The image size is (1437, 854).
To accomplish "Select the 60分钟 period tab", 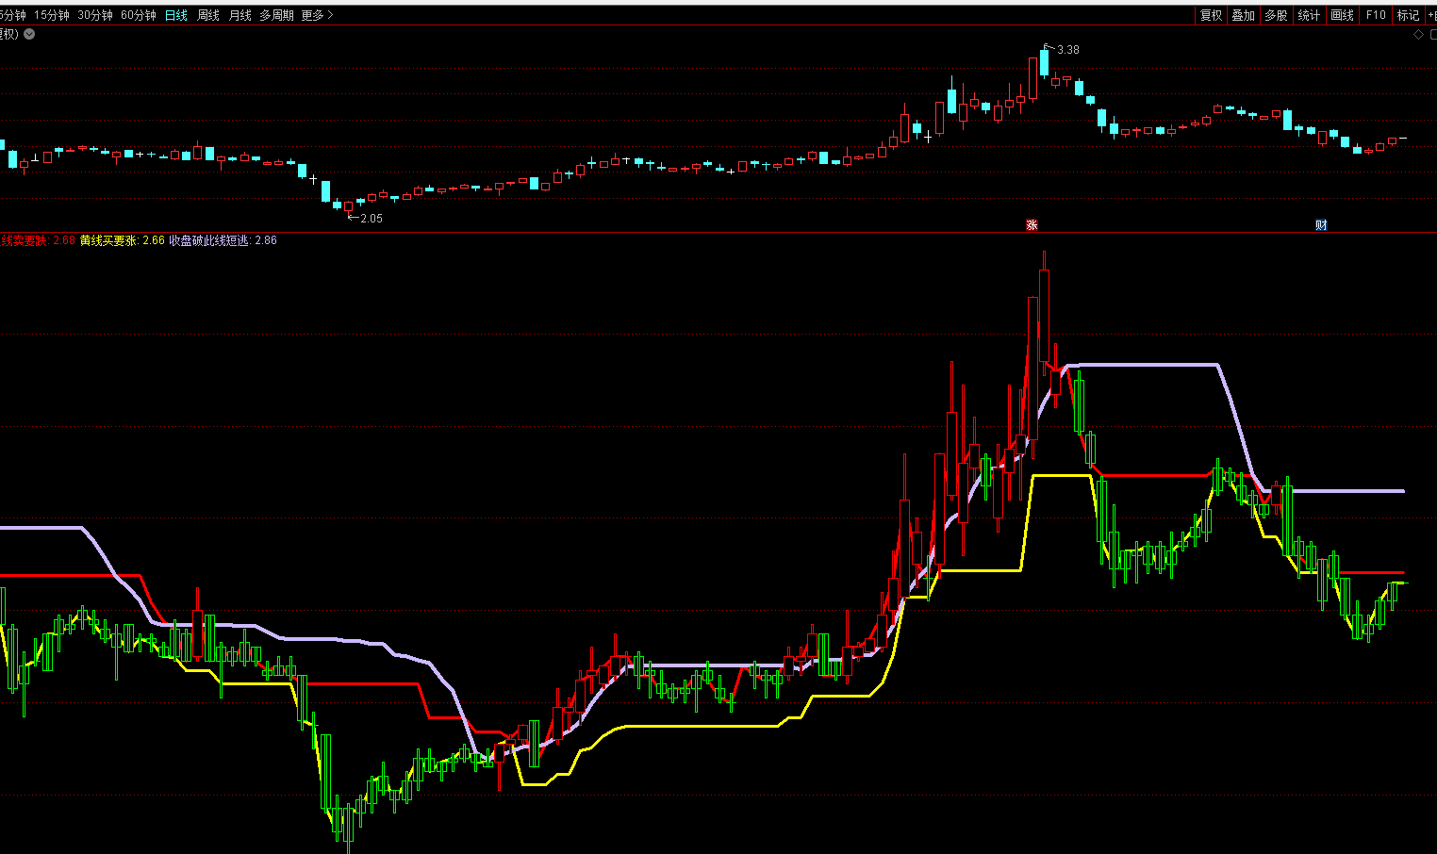I will coord(139,15).
